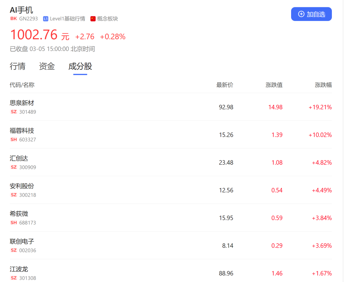
Task: Click the +2.76 index change value
Action: (x=85, y=36)
